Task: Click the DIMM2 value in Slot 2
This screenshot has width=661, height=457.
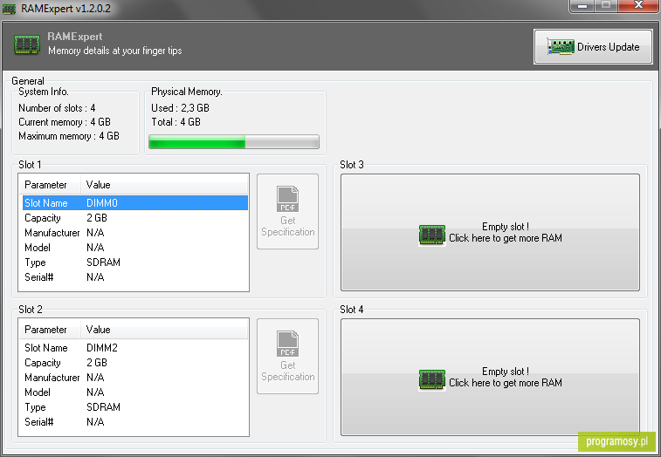Action: pos(102,348)
